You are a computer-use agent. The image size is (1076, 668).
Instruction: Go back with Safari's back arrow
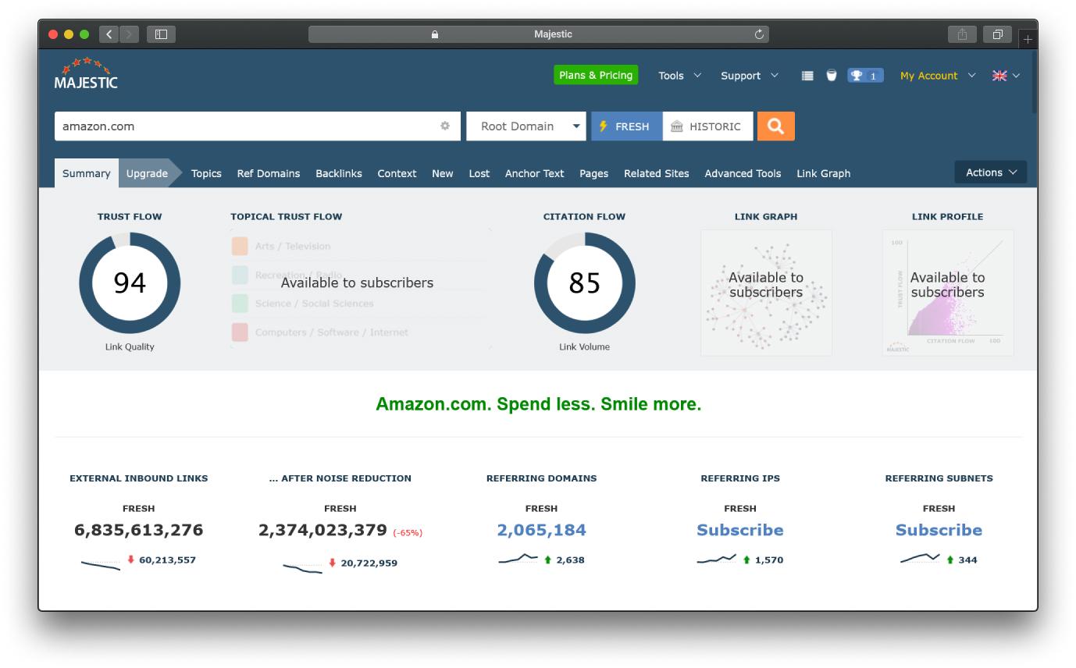coord(109,34)
